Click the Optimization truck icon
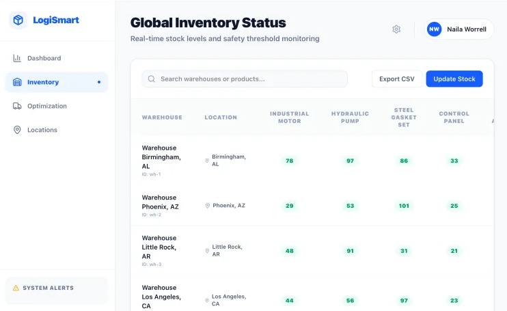The height and width of the screenshot is (311, 507). coord(17,106)
